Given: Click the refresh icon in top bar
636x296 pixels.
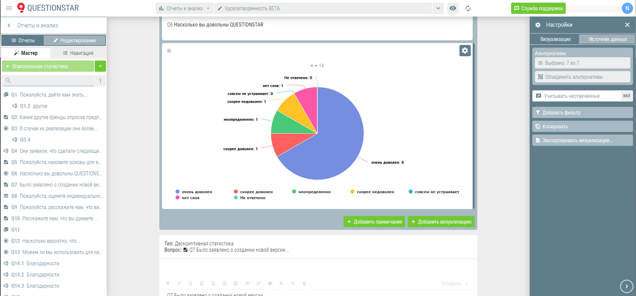Looking at the screenshot, I should [468, 8].
